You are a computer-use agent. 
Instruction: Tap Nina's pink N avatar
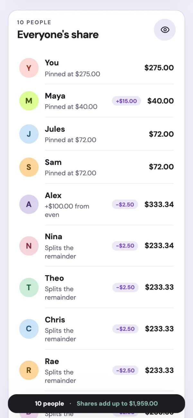29,246
